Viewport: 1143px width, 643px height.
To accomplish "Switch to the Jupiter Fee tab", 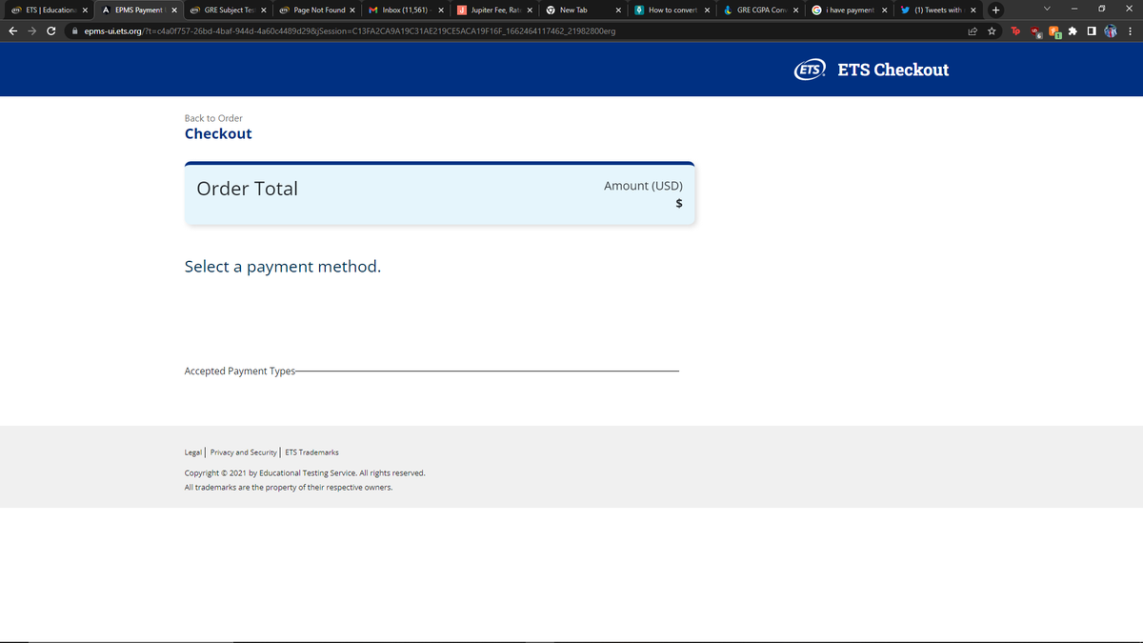I will point(495,10).
